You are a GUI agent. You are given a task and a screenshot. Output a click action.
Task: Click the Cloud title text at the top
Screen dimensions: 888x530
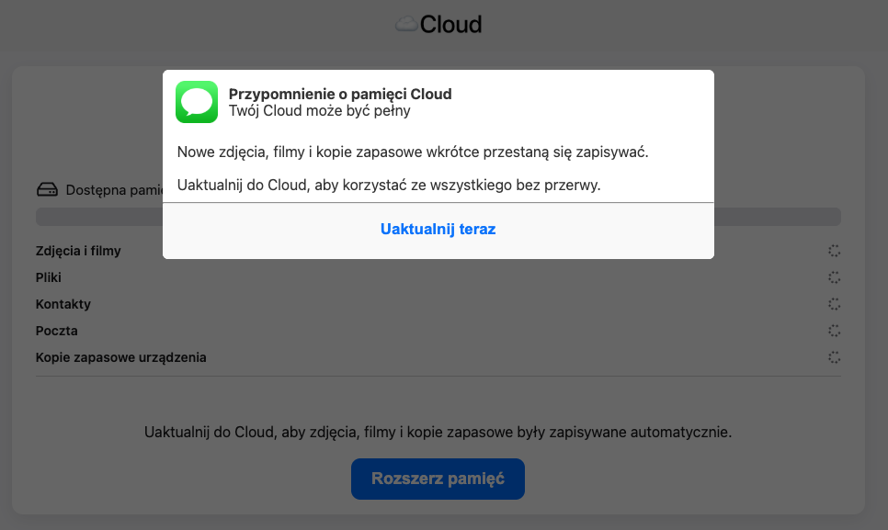(450, 25)
